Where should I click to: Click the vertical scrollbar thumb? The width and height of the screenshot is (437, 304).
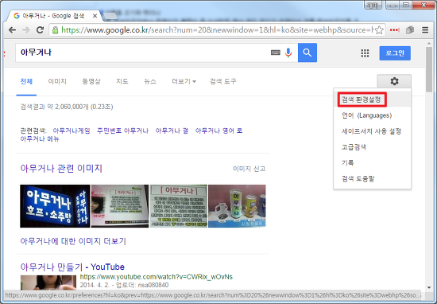coord(429,70)
